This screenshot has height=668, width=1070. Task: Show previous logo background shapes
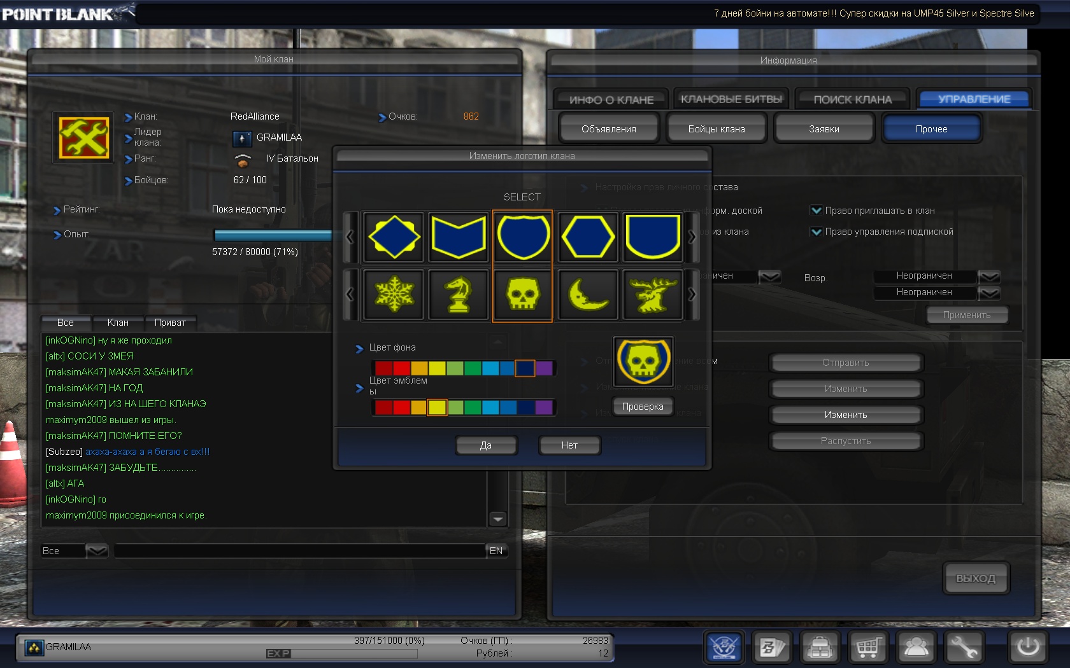350,237
